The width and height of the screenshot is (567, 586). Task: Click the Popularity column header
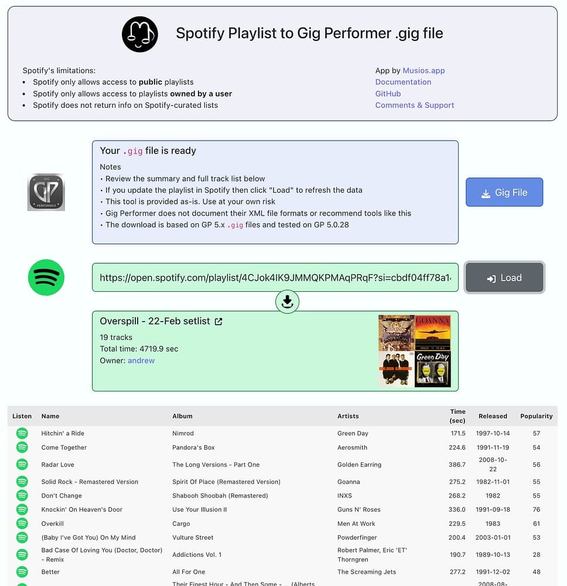pos(536,416)
